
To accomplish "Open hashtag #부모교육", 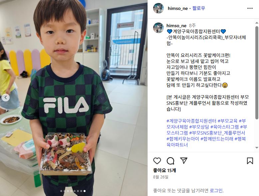I will point(227,121).
